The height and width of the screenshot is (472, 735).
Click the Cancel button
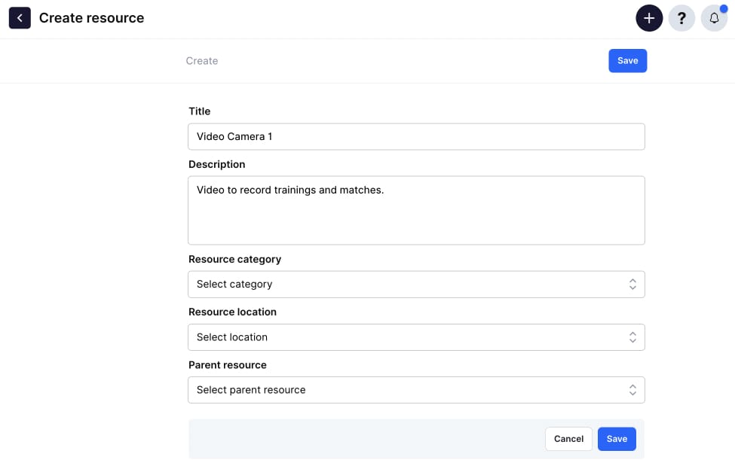coord(568,439)
